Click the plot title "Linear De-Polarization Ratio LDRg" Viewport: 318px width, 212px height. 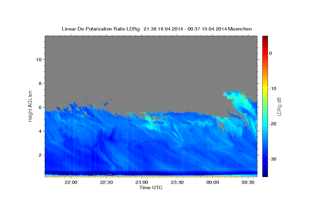[101, 29]
